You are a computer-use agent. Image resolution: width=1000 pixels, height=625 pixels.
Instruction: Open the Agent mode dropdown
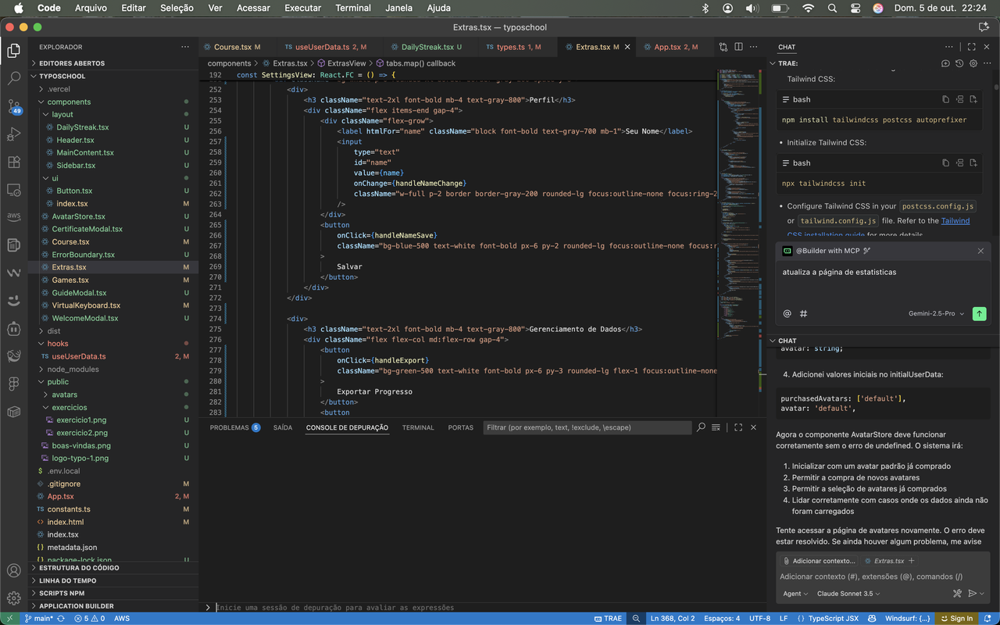click(x=795, y=594)
